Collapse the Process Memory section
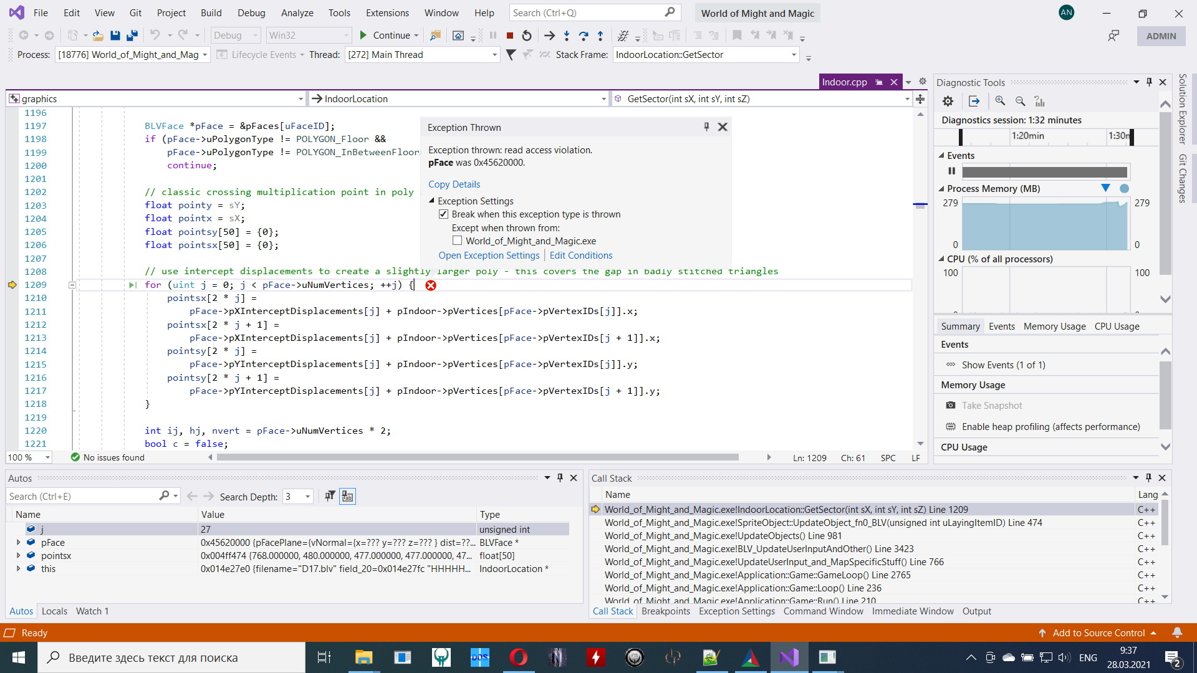1197x673 pixels. tap(942, 188)
